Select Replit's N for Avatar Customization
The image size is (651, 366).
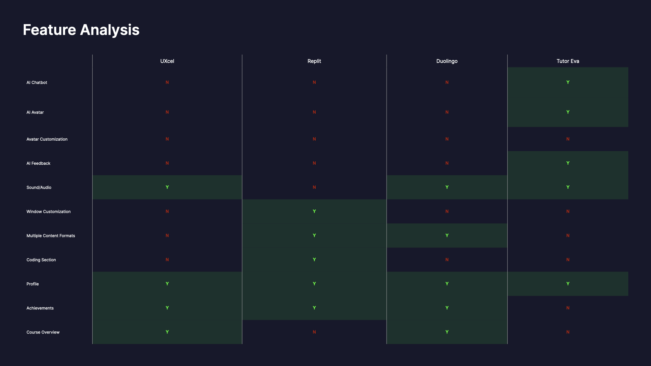pyautogui.click(x=314, y=139)
